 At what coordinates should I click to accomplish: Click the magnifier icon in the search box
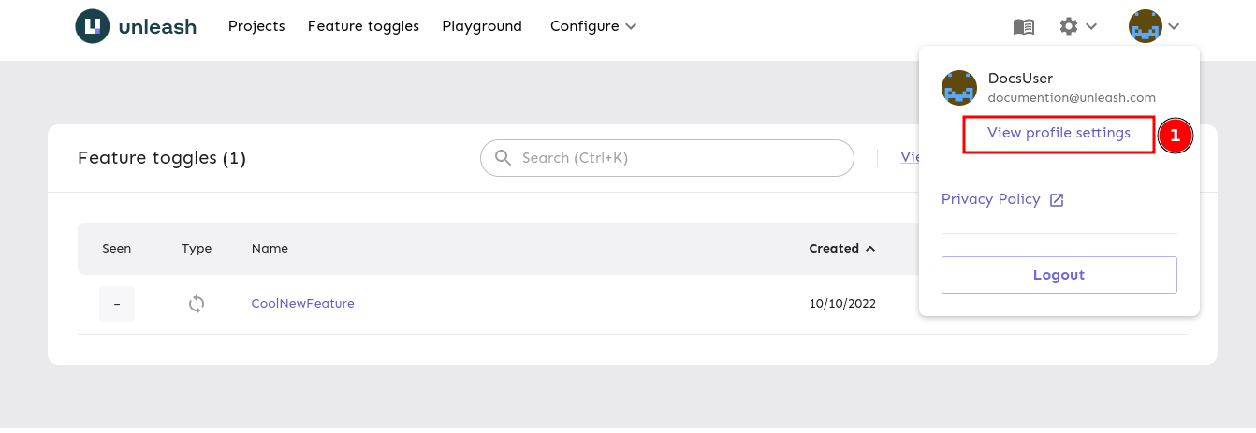click(503, 158)
